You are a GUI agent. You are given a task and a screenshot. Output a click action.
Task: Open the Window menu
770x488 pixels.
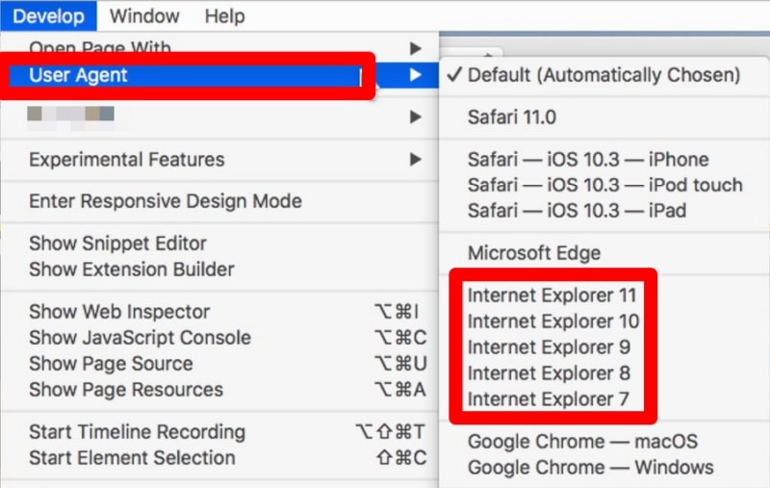click(x=143, y=15)
